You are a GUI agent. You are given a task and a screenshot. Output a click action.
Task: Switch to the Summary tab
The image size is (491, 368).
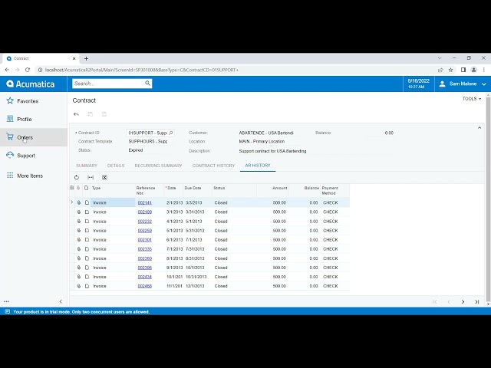coord(87,166)
